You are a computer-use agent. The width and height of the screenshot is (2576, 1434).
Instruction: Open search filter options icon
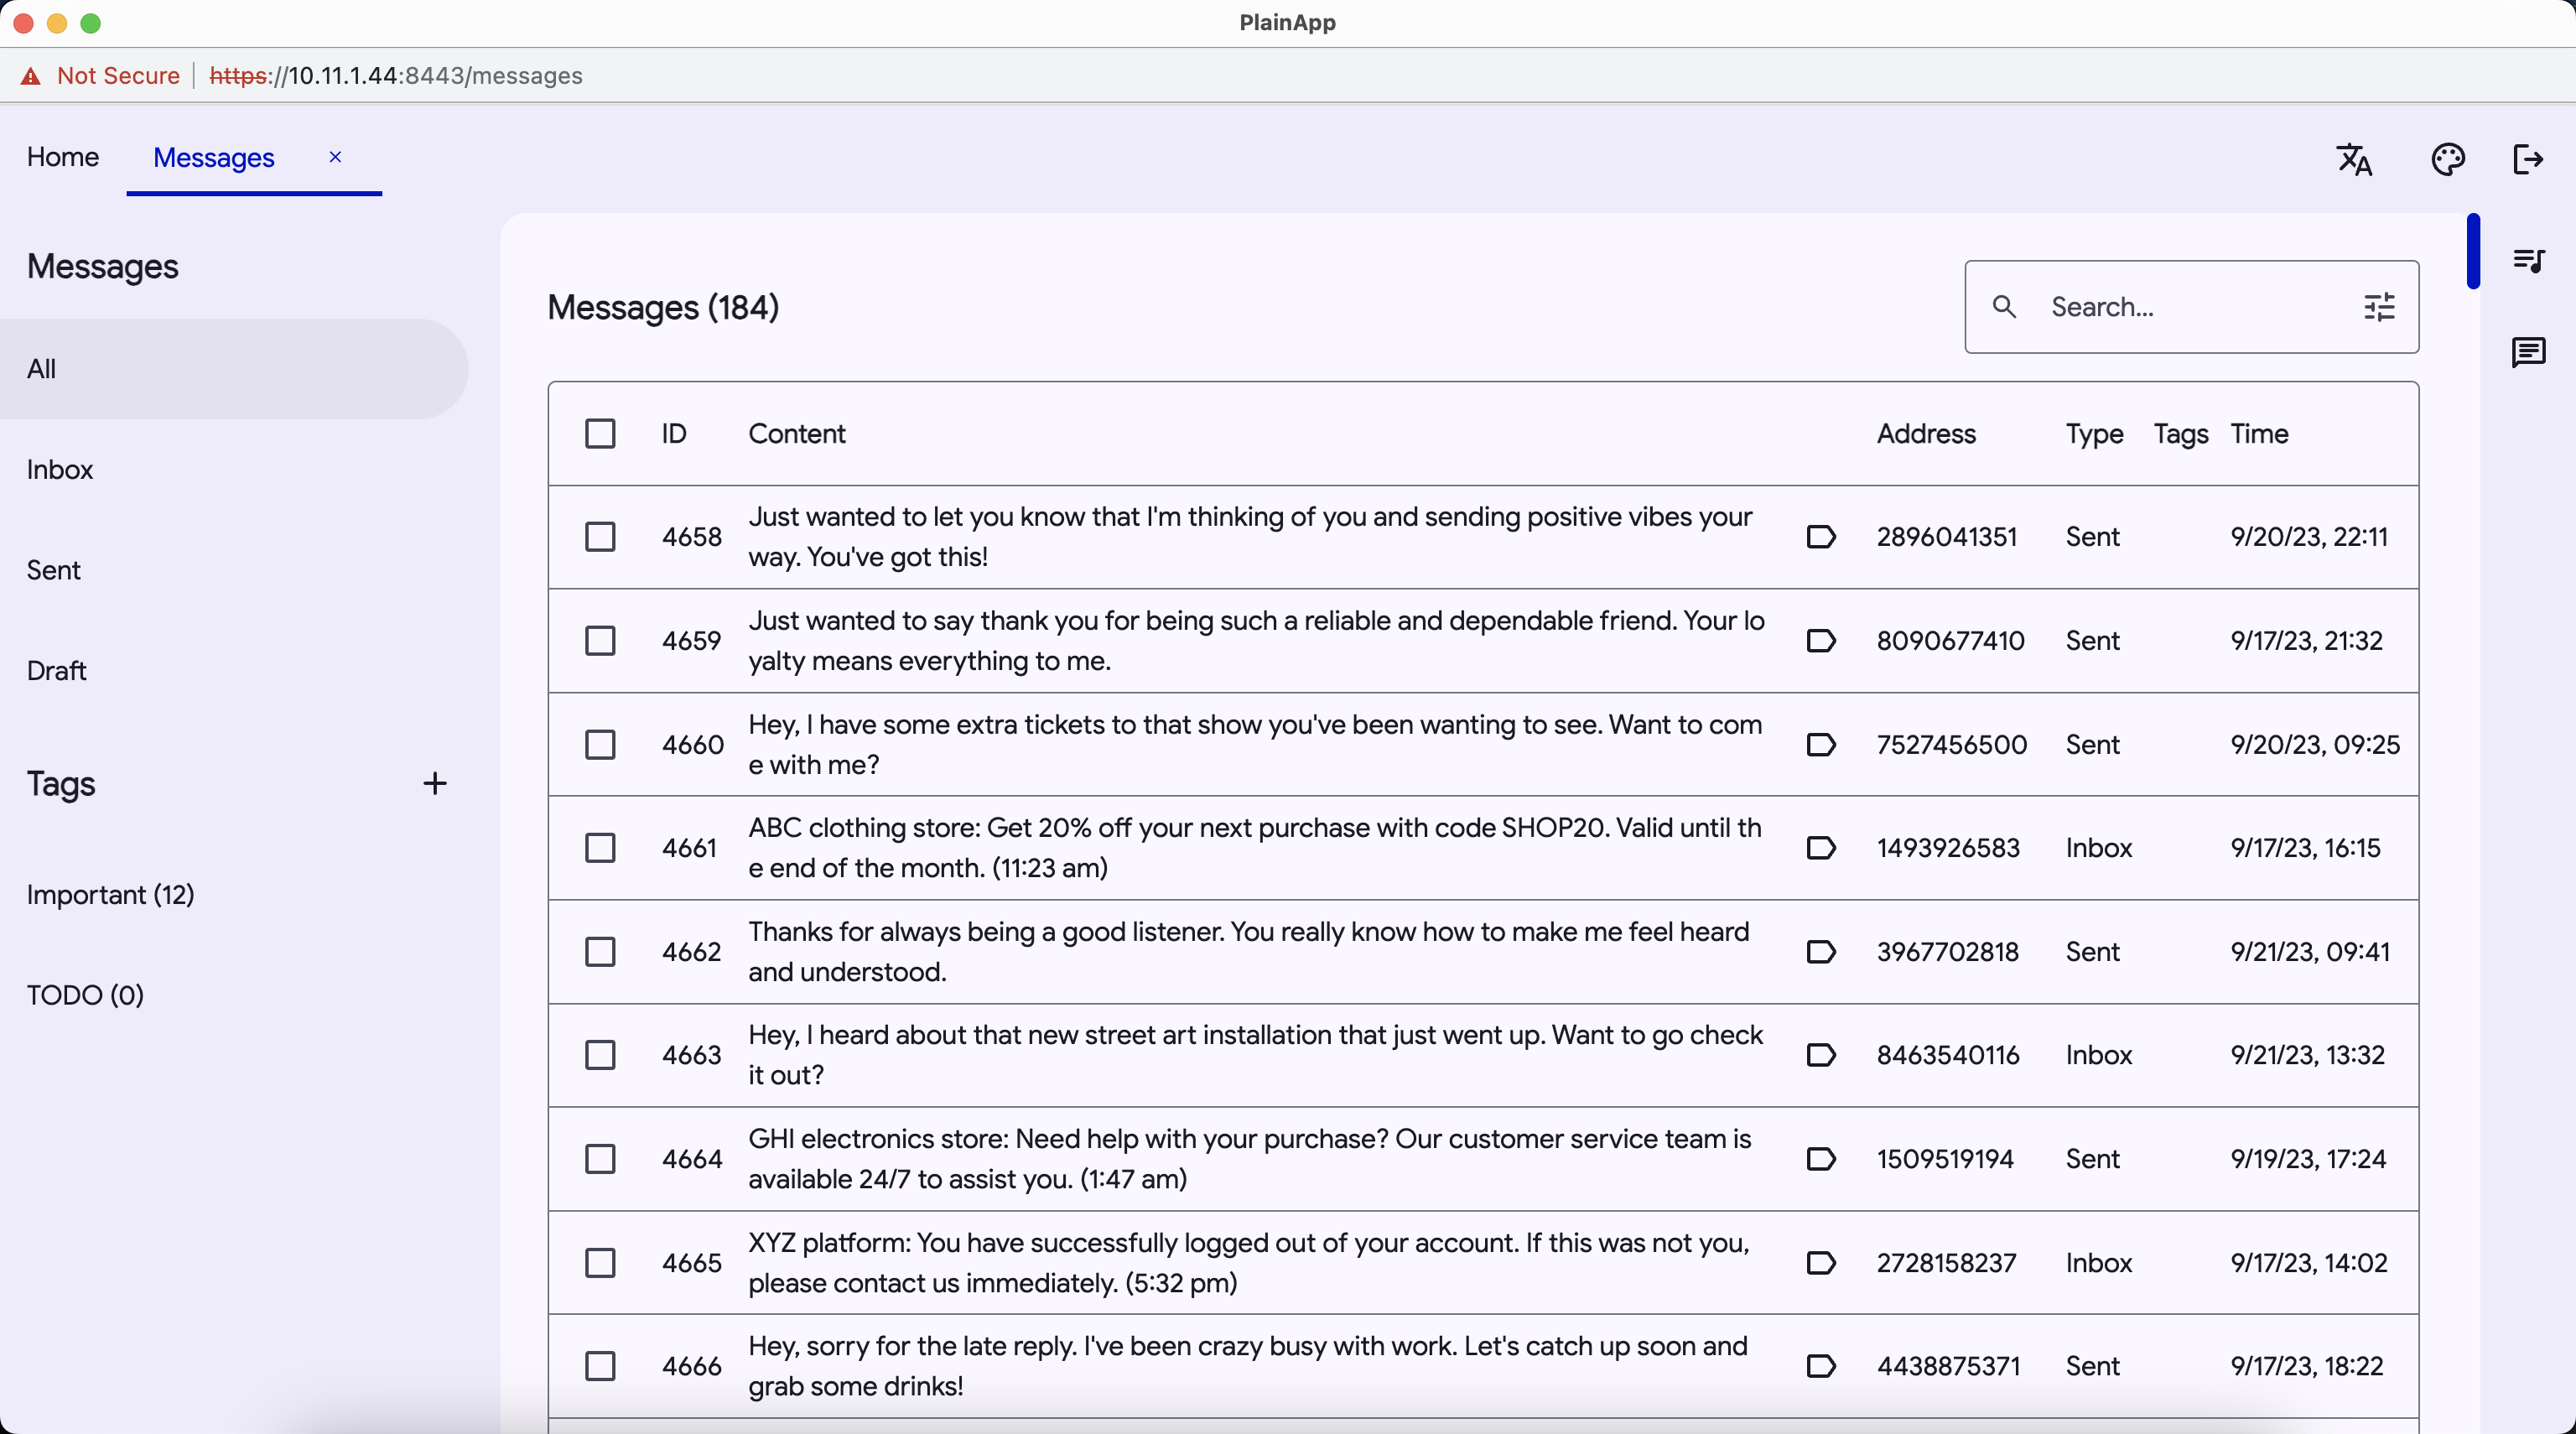(2379, 307)
